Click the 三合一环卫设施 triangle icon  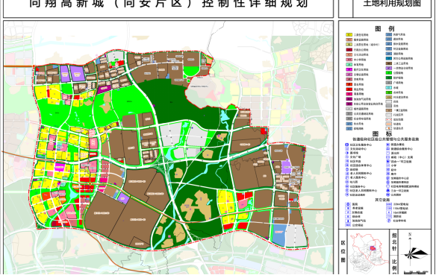click(388, 191)
